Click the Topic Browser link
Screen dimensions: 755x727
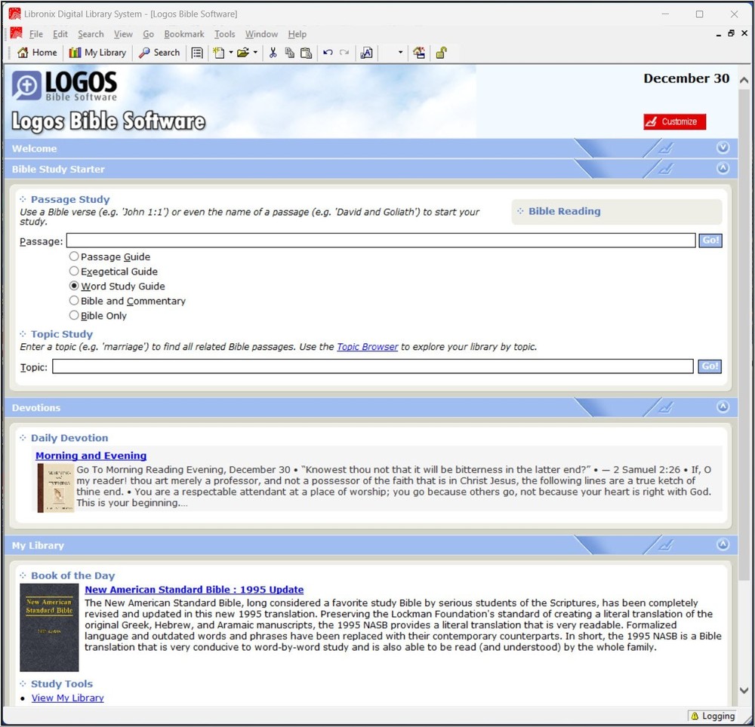click(367, 346)
